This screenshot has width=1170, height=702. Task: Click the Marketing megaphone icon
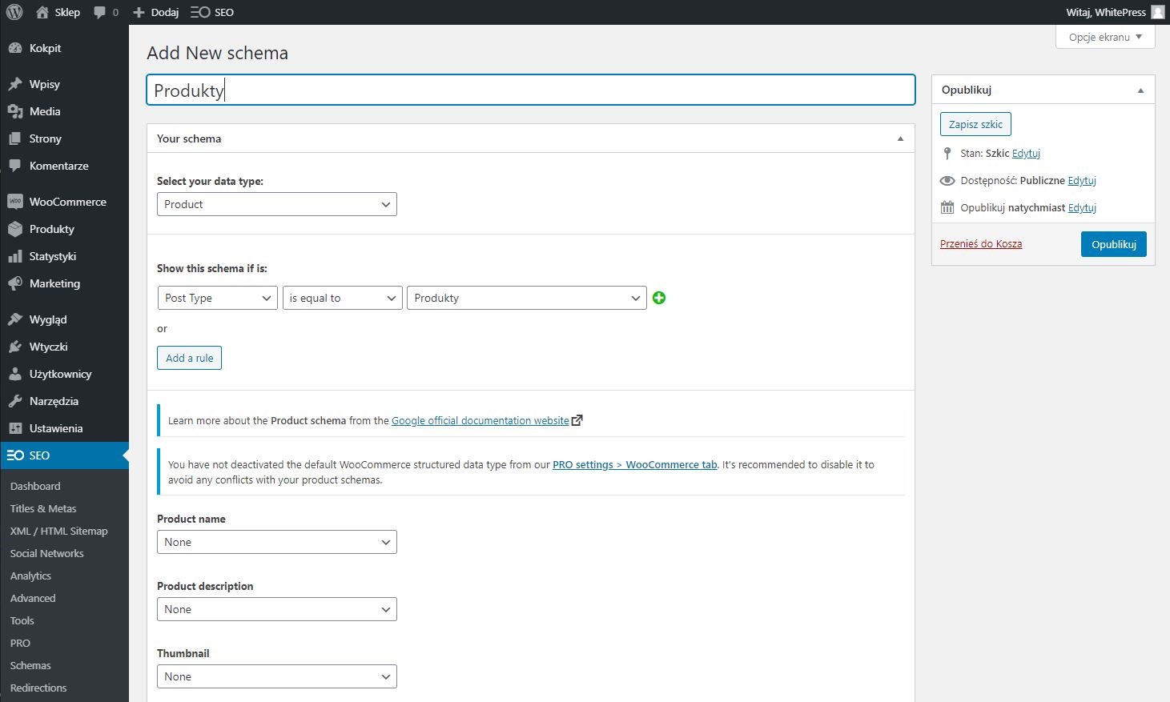point(15,283)
